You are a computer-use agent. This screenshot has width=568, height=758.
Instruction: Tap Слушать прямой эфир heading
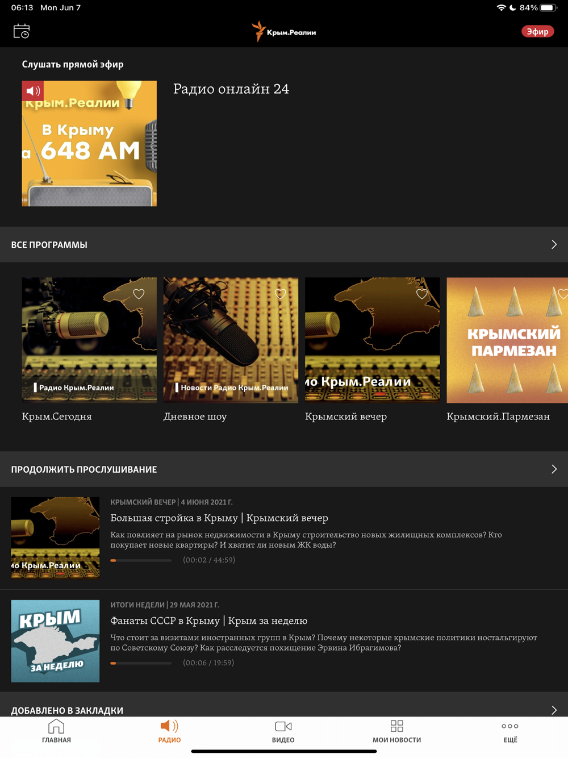(x=73, y=64)
